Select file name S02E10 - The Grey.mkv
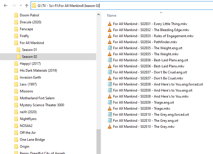 coord(144,126)
